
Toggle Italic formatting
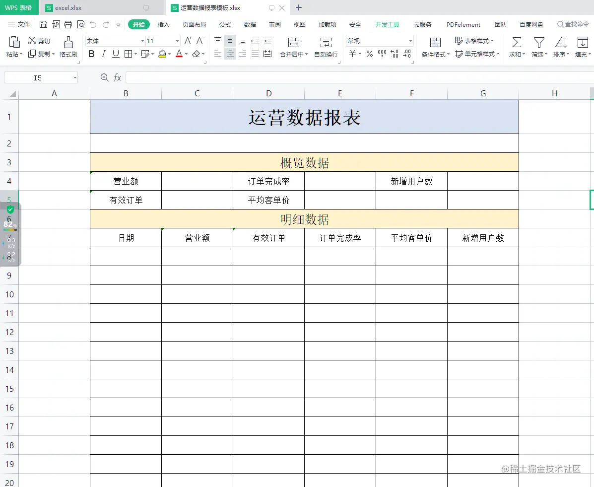pos(103,54)
